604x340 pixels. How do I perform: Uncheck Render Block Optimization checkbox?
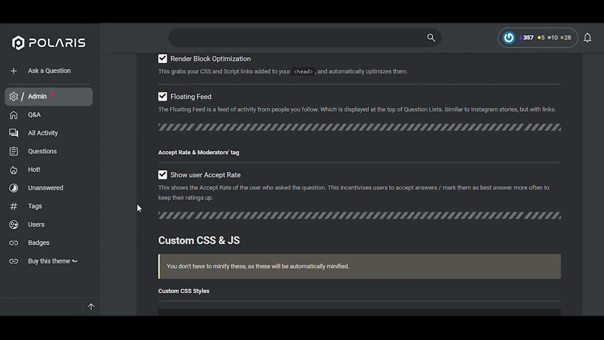click(163, 59)
